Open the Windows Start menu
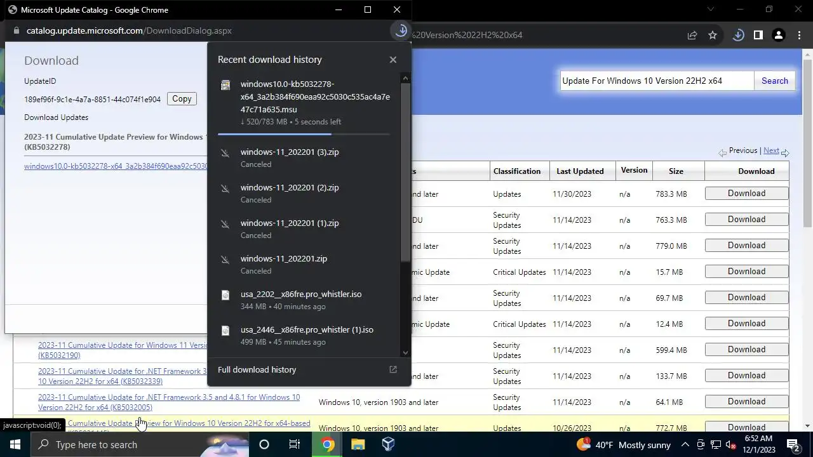 pos(15,444)
